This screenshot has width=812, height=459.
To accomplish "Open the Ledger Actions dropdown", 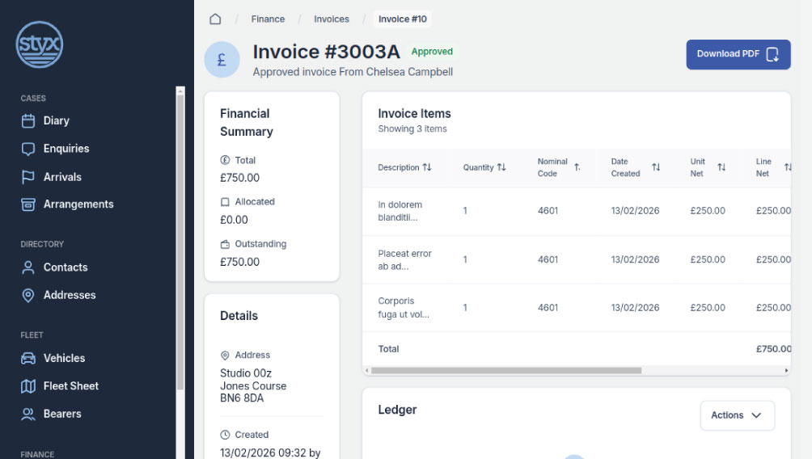I will 737,415.
